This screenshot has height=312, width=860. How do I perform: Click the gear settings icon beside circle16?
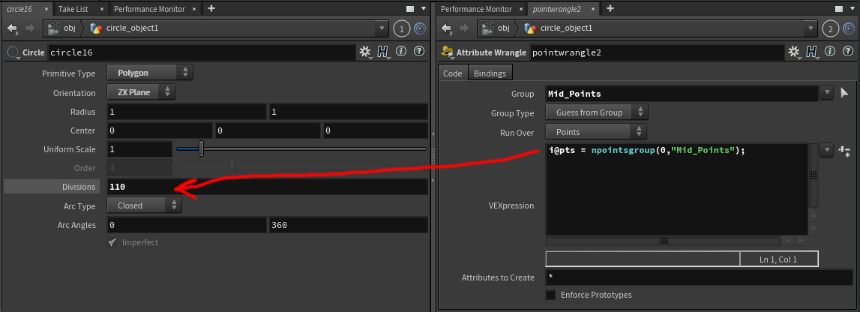tap(365, 52)
